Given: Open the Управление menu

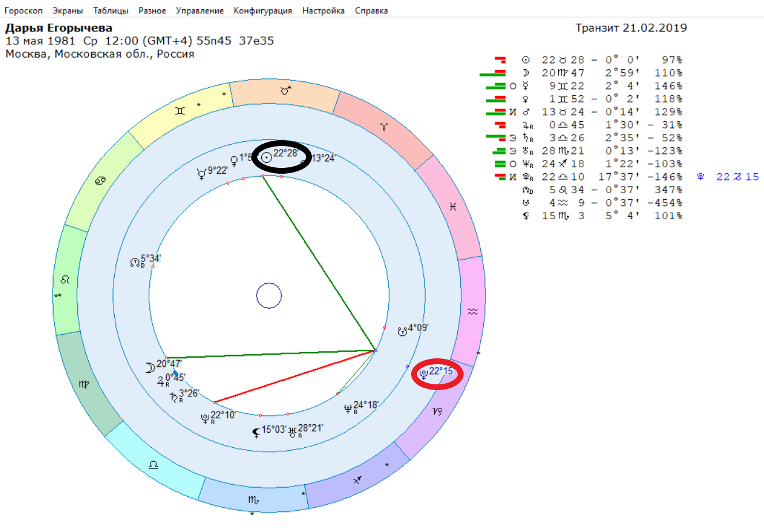Looking at the screenshot, I should pos(200,10).
